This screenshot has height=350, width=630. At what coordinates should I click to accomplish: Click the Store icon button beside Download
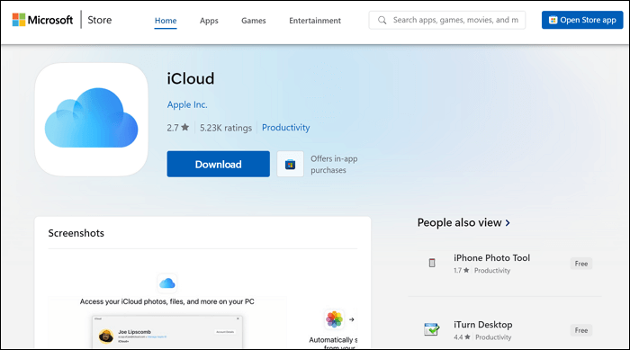290,164
